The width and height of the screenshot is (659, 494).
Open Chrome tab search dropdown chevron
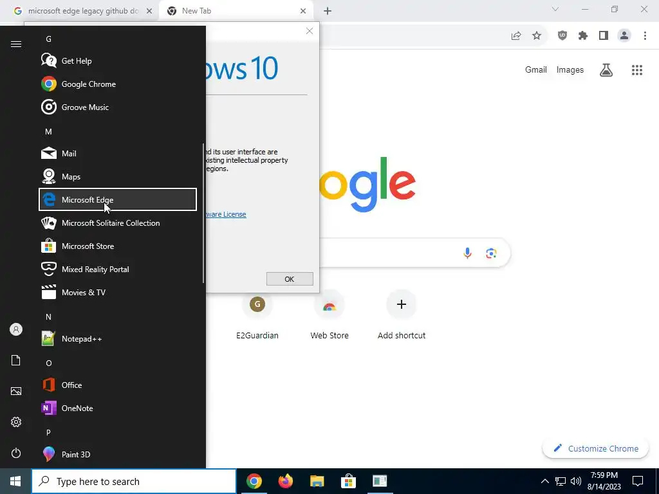[x=555, y=9]
